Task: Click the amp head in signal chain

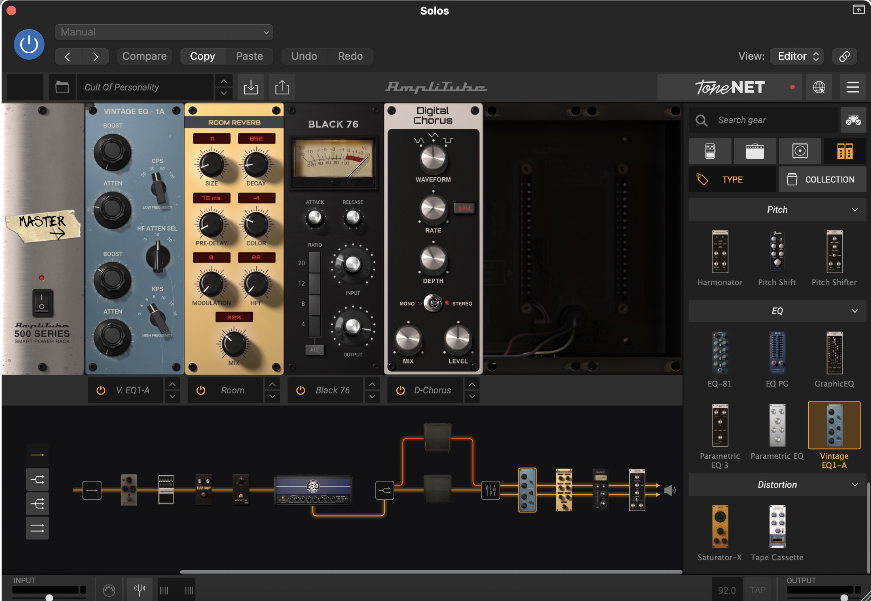Action: (313, 490)
